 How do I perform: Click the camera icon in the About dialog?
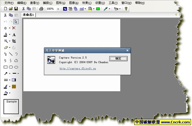pos(51,60)
